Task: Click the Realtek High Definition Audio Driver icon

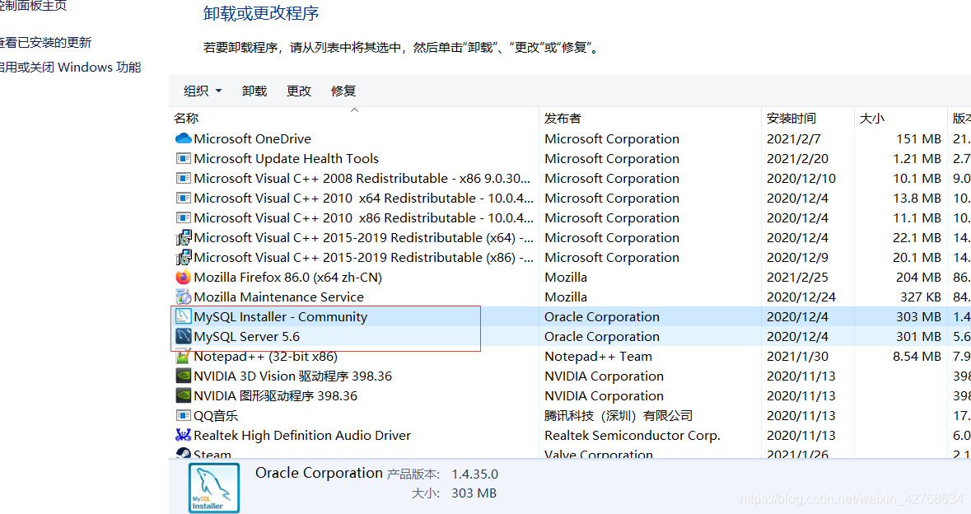Action: pyautogui.click(x=183, y=436)
